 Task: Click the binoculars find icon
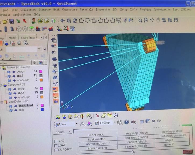pos(55,78)
